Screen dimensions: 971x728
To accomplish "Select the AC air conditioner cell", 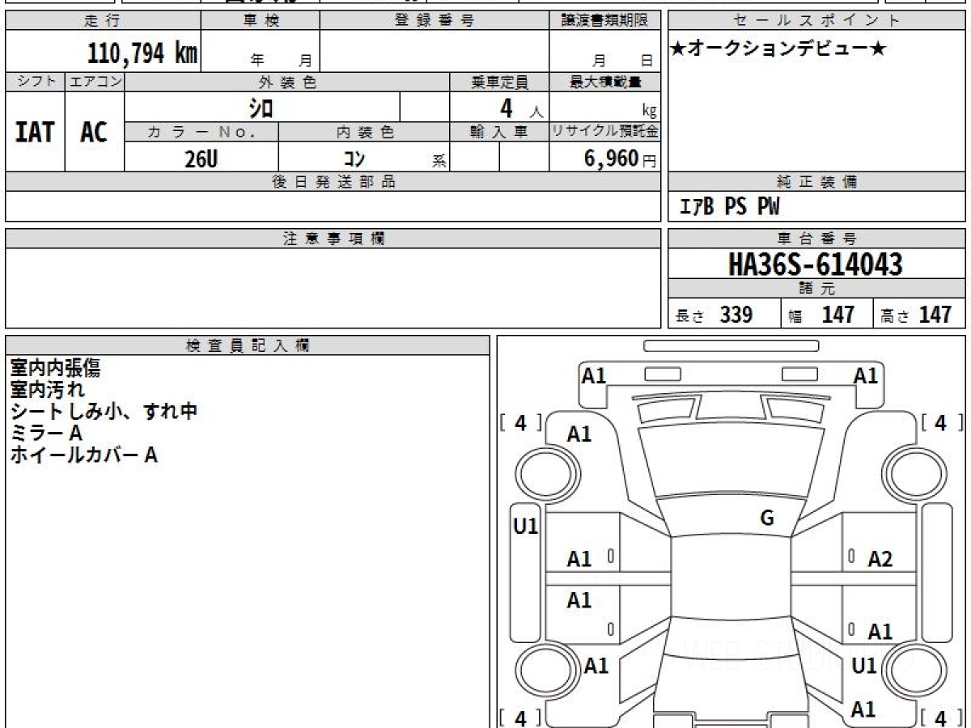I will coord(94,133).
